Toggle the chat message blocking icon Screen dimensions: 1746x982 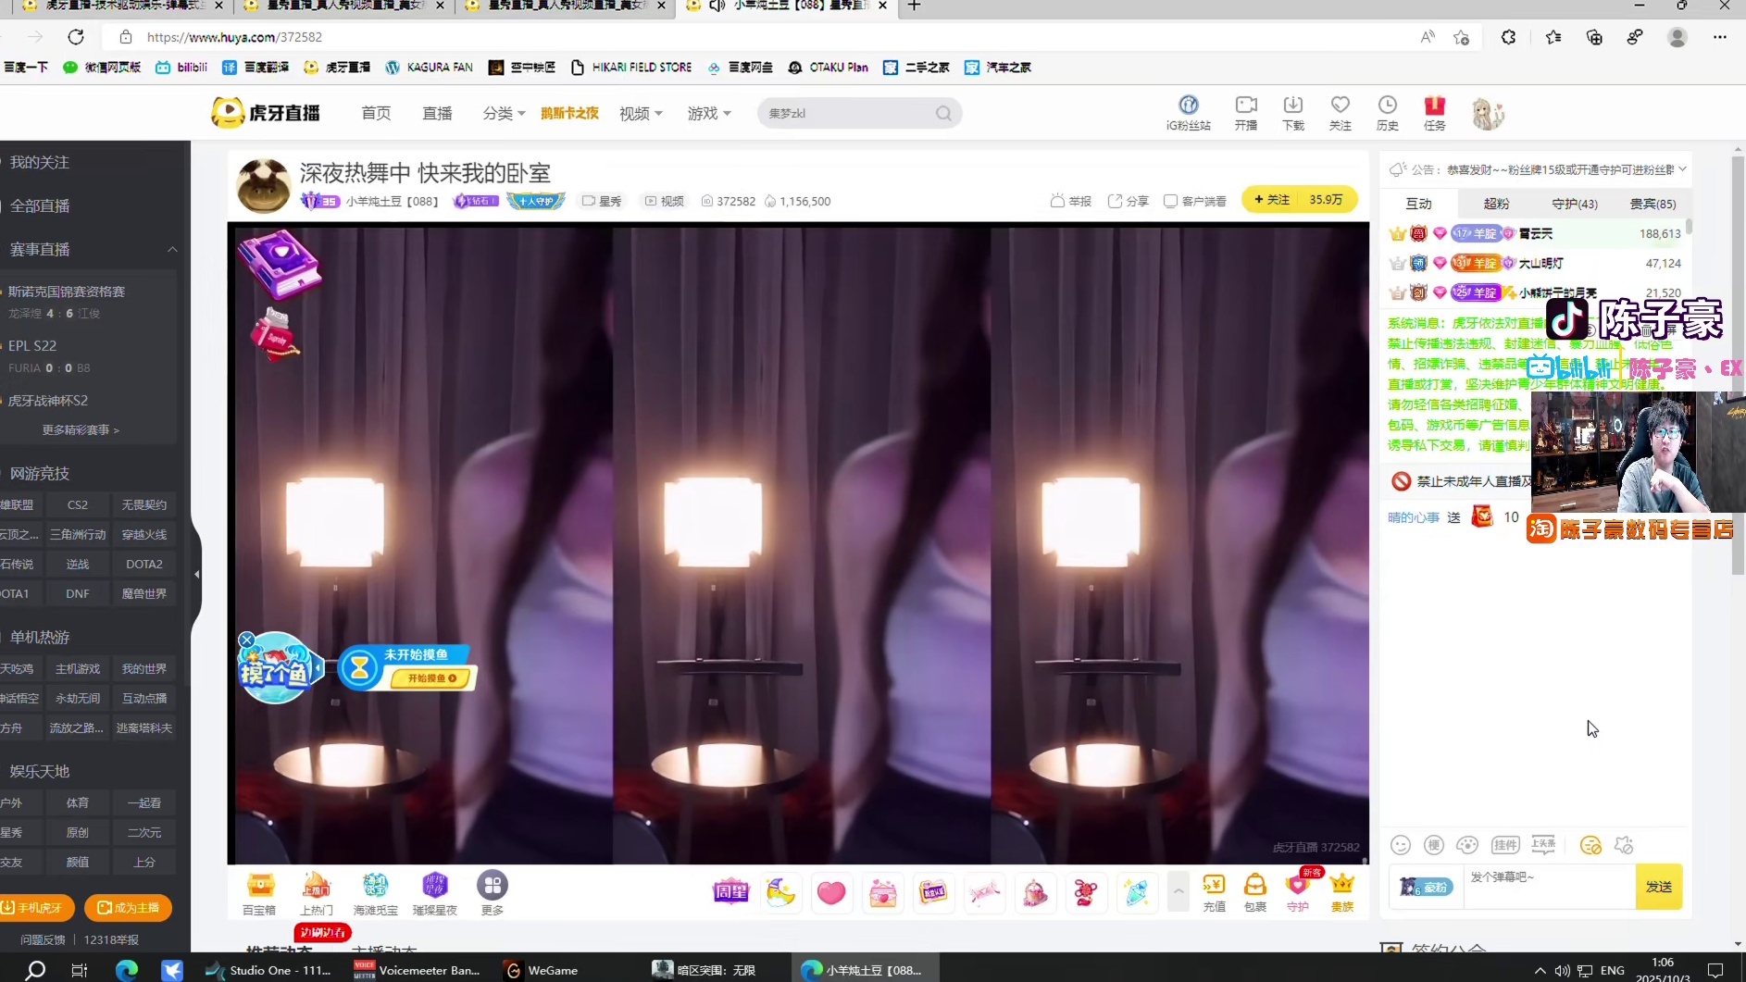pyautogui.click(x=1590, y=845)
